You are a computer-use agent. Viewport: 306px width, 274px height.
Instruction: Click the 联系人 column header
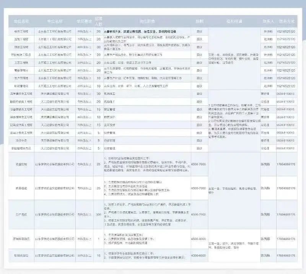(x=269, y=21)
